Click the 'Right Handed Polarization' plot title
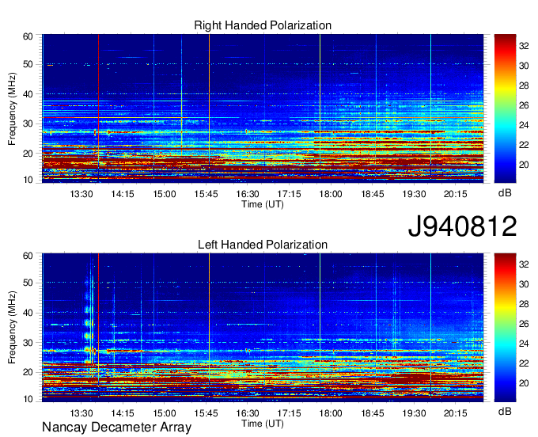Image resolution: width=538 pixels, height=437 pixels. tap(263, 25)
